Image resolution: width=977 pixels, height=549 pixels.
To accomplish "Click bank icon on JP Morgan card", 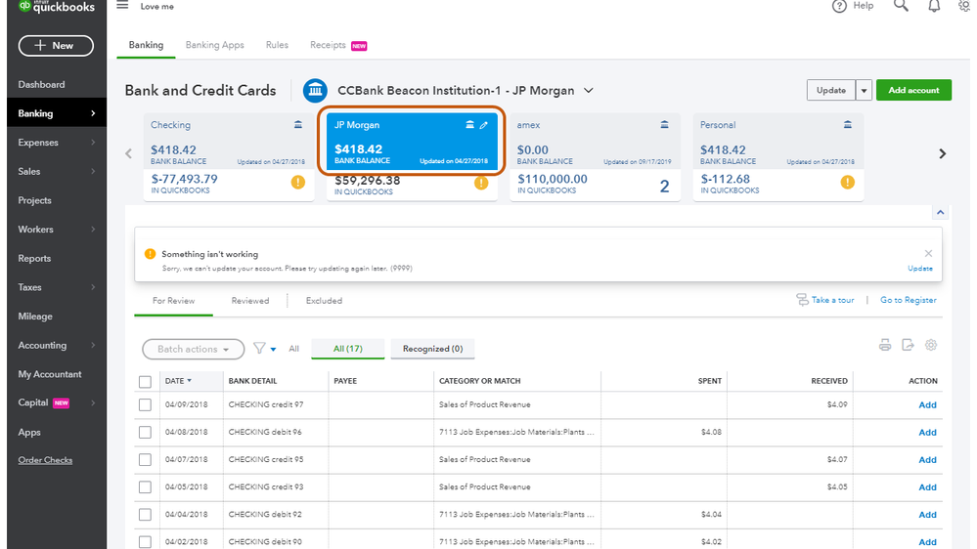I will tap(469, 124).
